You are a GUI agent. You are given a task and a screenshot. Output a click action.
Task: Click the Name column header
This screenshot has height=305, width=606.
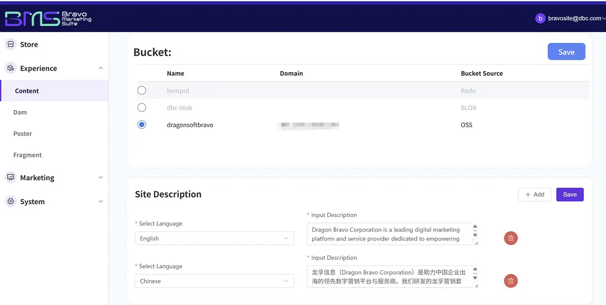click(176, 73)
